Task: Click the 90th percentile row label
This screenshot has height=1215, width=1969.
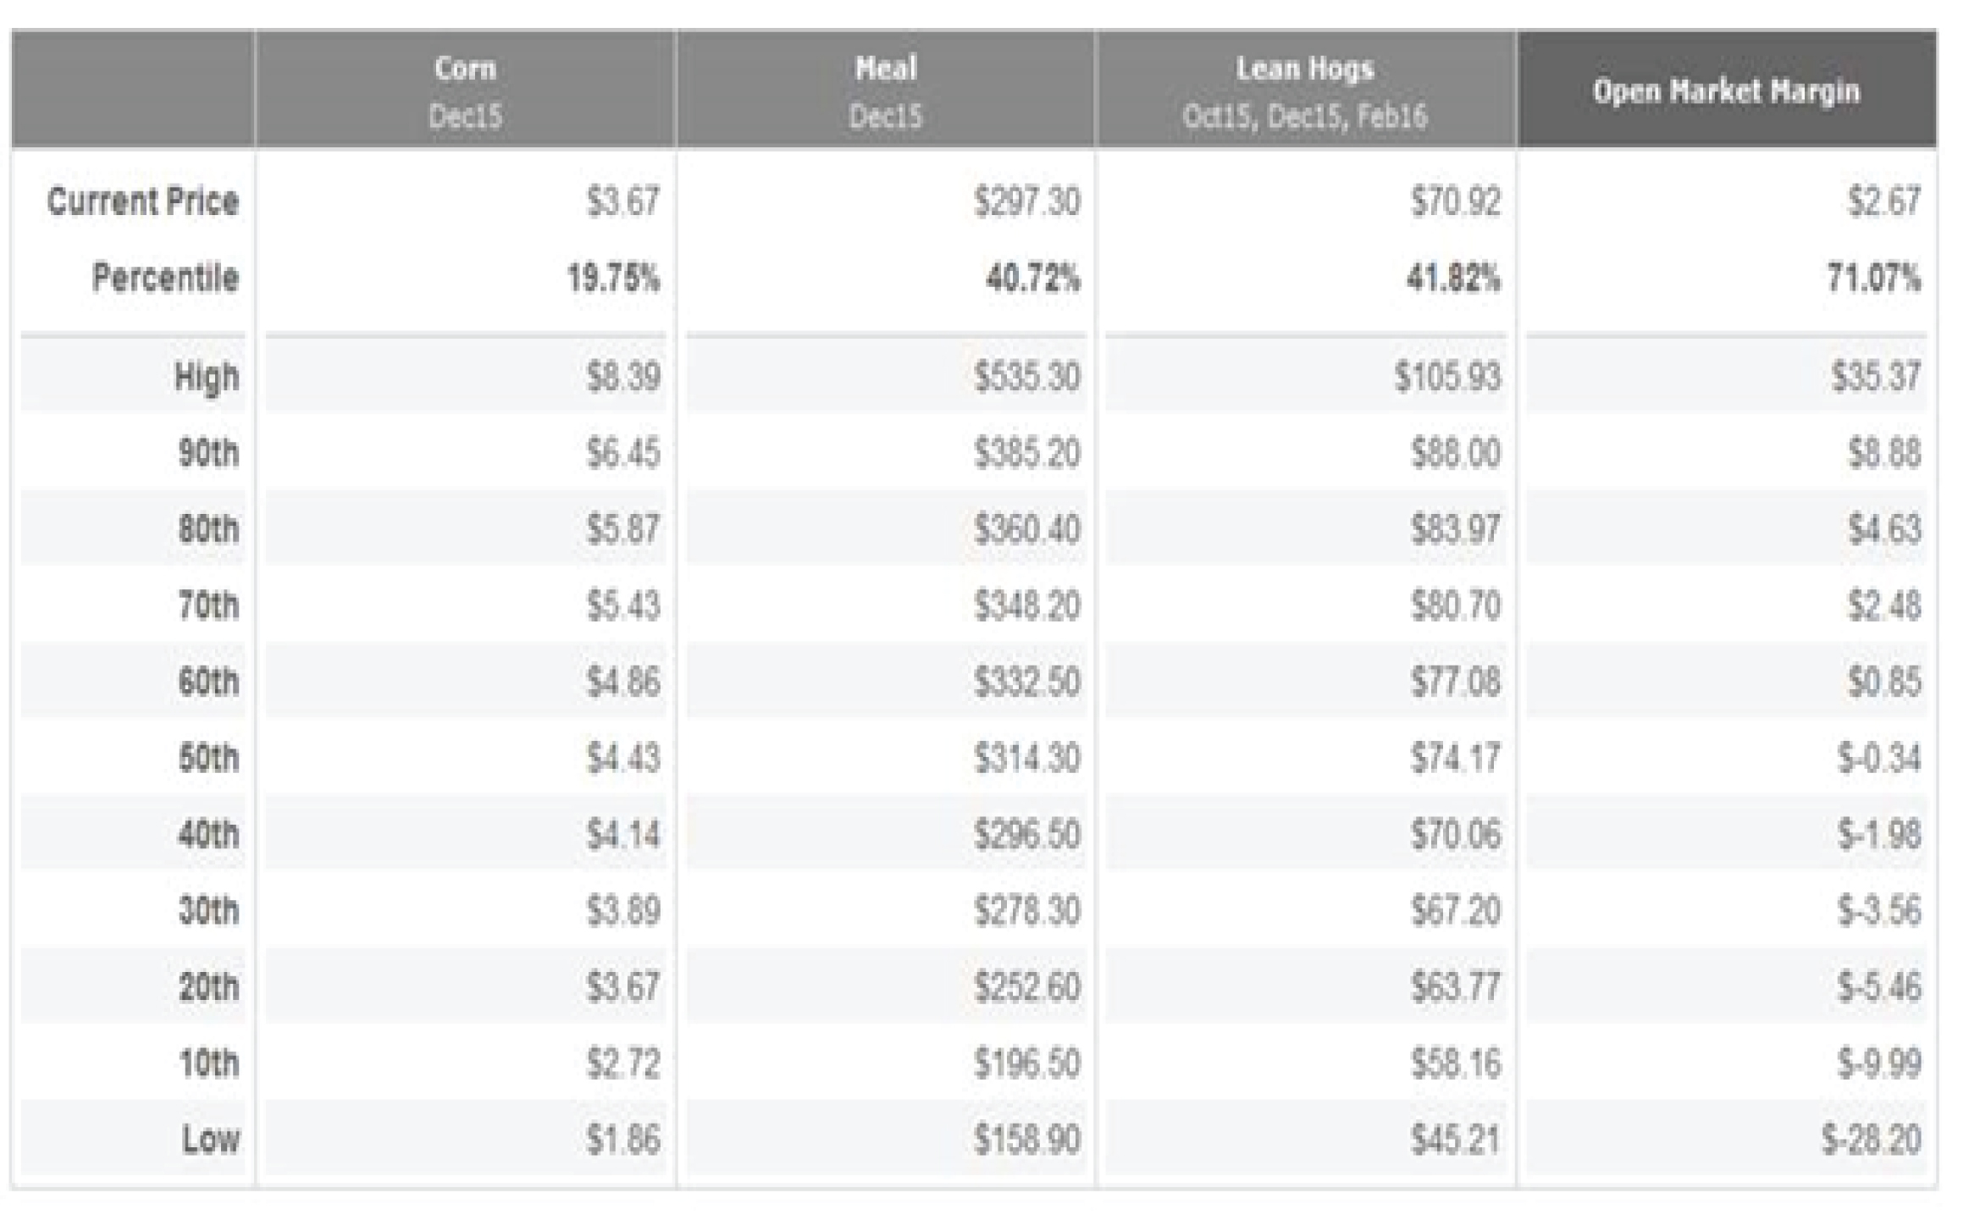Action: click(x=208, y=453)
